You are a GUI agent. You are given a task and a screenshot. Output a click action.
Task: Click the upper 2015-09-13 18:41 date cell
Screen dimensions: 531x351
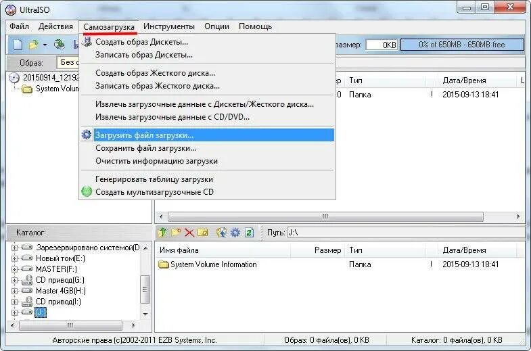point(470,95)
